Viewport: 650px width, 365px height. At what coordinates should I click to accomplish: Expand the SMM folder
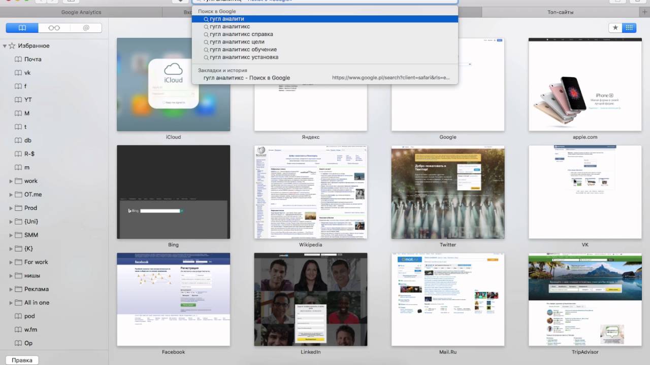point(11,235)
